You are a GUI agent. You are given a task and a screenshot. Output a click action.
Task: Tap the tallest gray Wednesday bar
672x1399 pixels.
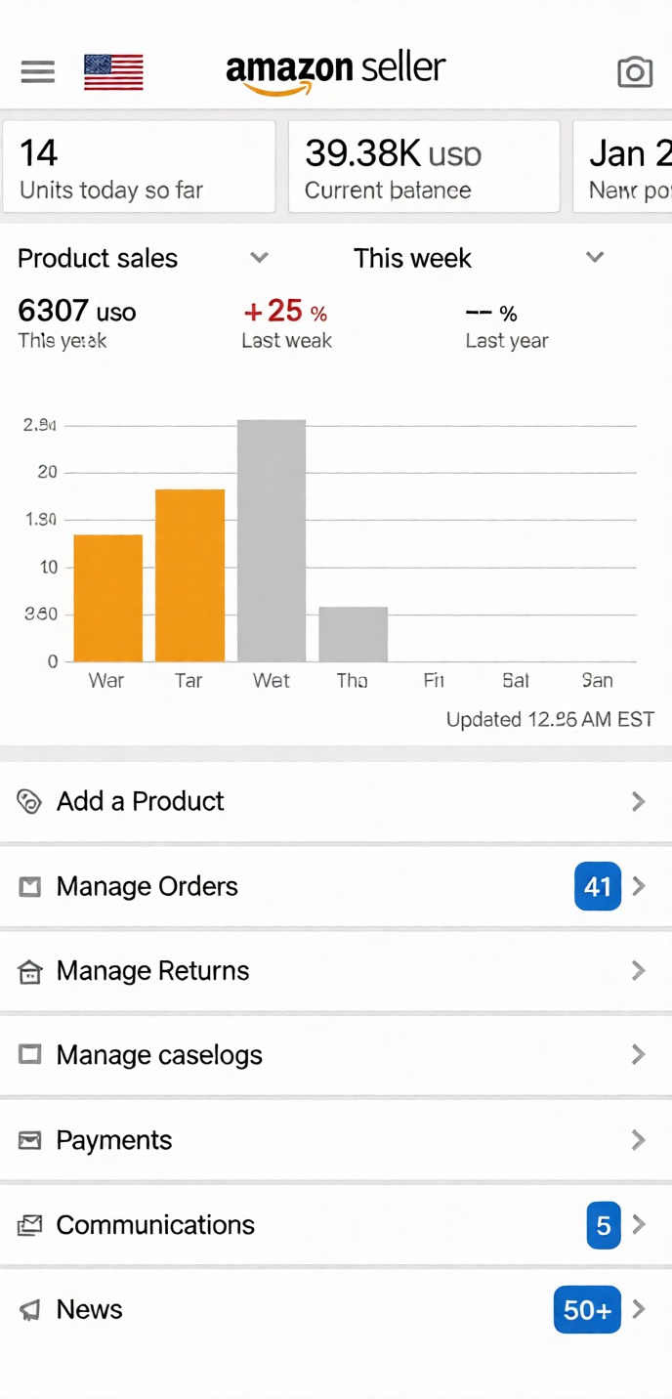click(272, 540)
